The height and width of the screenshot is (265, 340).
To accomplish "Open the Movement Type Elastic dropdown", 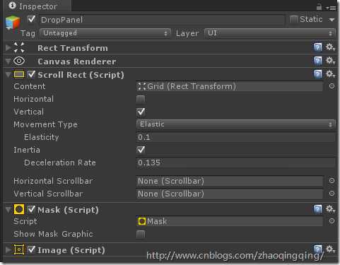I will pyautogui.click(x=236, y=124).
